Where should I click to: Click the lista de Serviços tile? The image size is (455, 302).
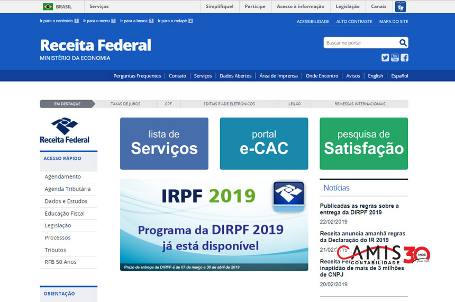click(x=164, y=144)
